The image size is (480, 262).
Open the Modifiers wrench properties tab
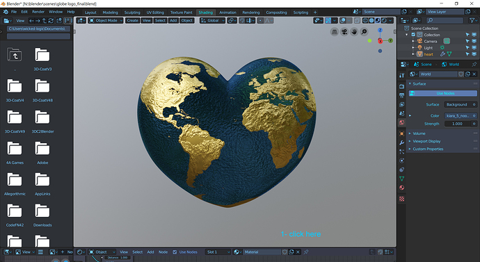(402, 142)
